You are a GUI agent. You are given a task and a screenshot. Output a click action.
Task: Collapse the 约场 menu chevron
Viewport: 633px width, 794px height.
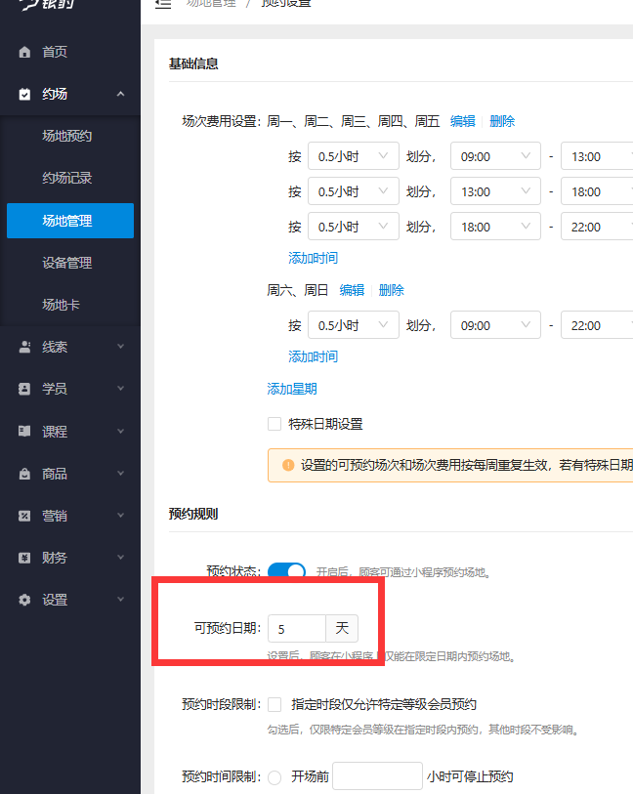pyautogui.click(x=120, y=94)
